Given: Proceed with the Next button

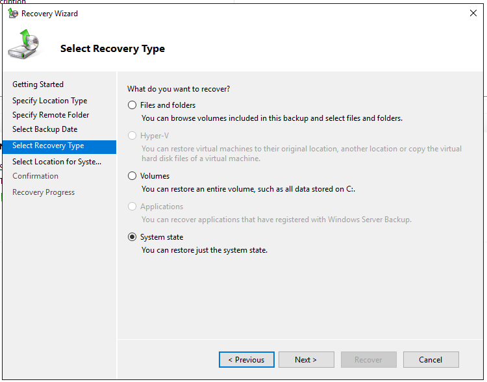Looking at the screenshot, I should coord(306,360).
